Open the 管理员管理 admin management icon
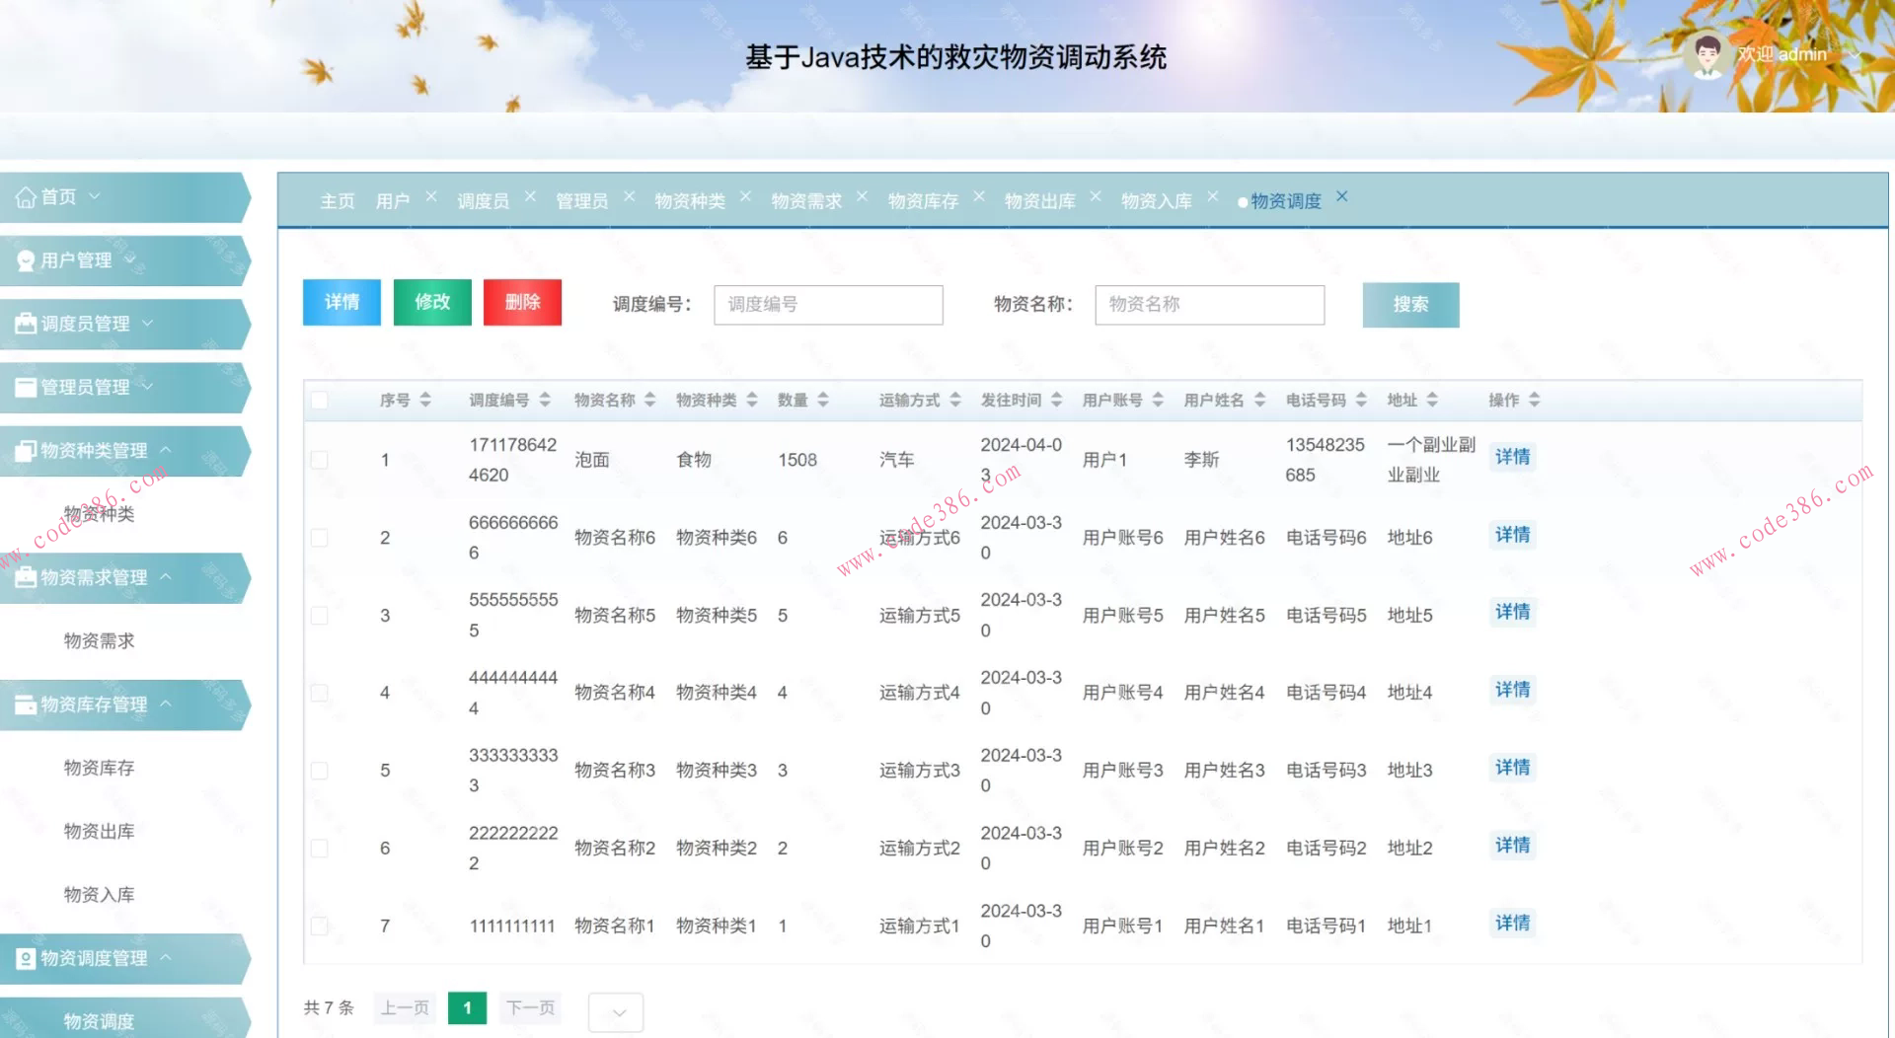This screenshot has height=1038, width=1895. point(25,387)
